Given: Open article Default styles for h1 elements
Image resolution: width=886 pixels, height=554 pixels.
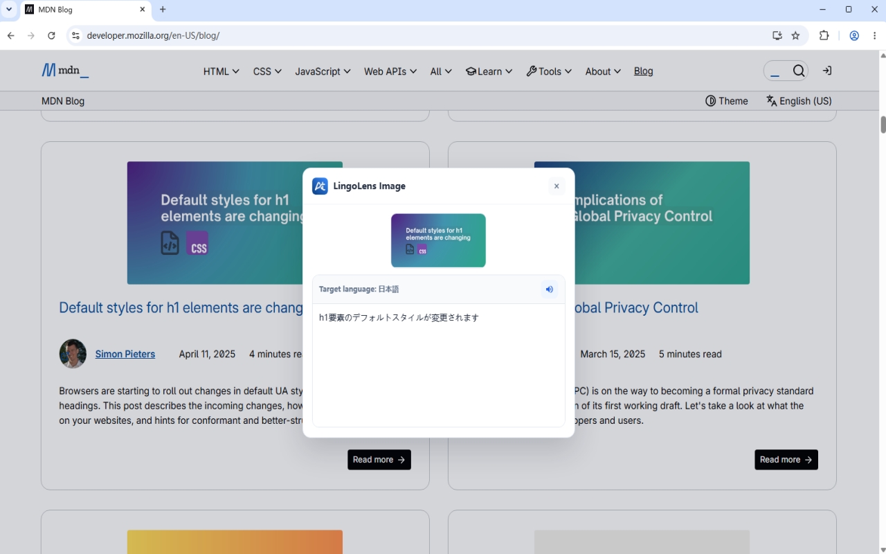Looking at the screenshot, I should click(181, 307).
